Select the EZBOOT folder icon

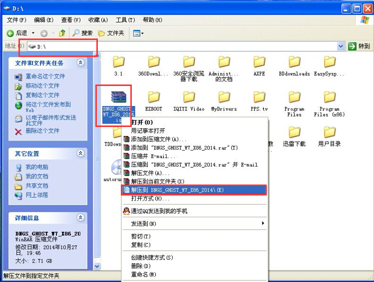coord(154,97)
